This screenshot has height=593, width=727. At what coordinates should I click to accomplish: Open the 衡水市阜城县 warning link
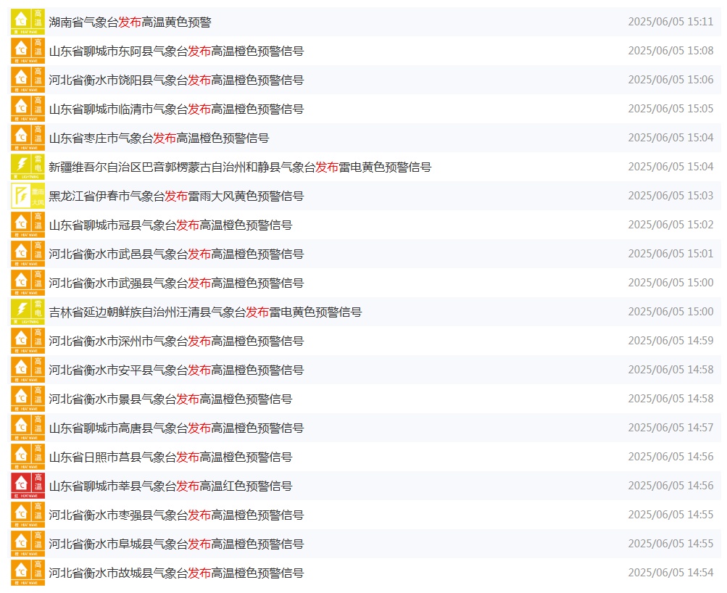176,544
